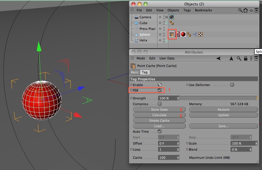Click the Offset value stepper arrows

pos(178,144)
